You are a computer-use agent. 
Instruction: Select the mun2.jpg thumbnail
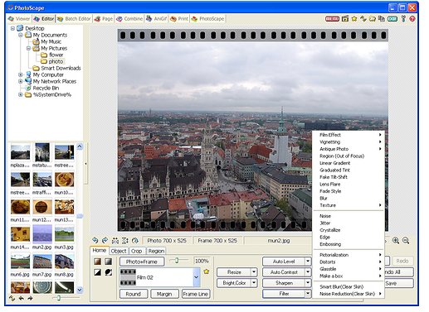click(42, 234)
